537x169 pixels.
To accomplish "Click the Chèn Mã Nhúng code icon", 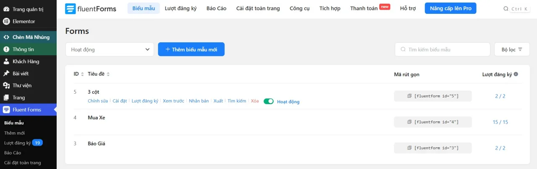I will 6,37.
